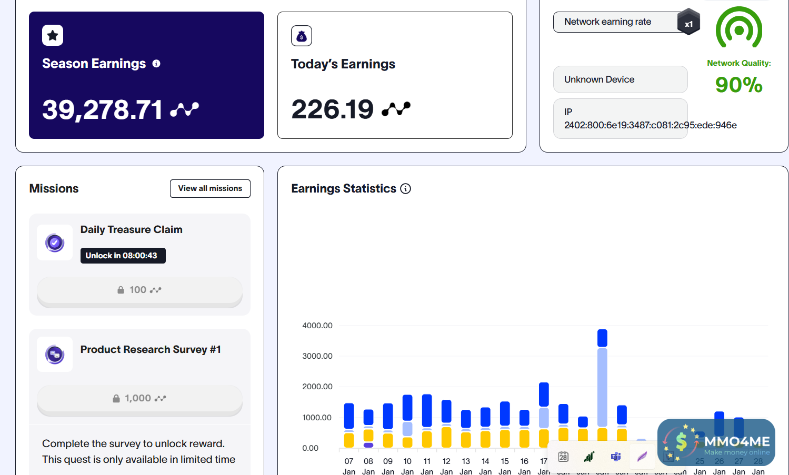Click the 08 Jan bar in earnings chart
Image resolution: width=789 pixels, height=475 pixels.
point(368,428)
